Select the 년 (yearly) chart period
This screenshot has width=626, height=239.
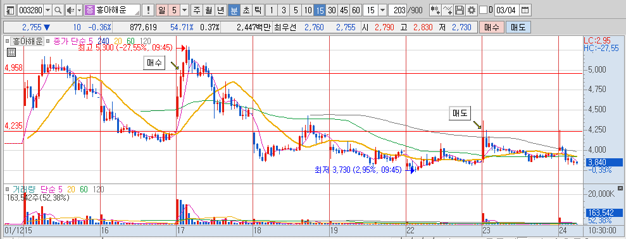pyautogui.click(x=220, y=10)
